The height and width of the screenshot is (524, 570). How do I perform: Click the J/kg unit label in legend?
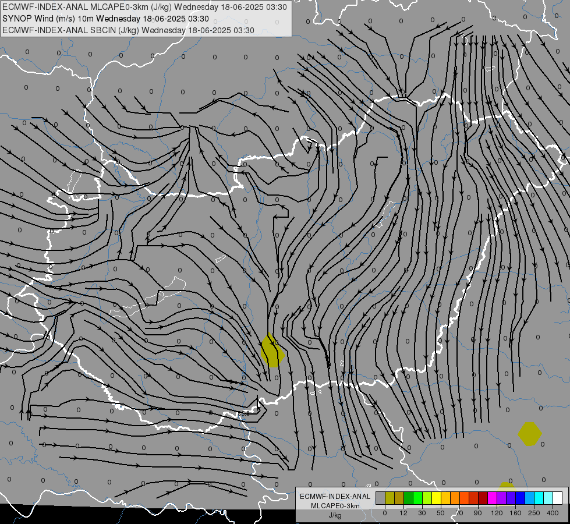point(335,515)
